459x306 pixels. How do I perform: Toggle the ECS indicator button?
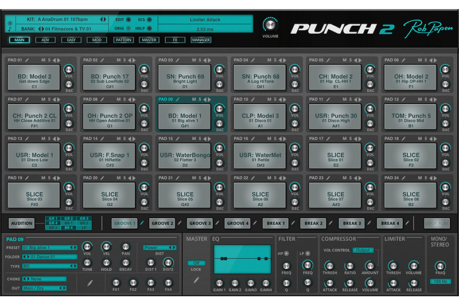[149, 19]
